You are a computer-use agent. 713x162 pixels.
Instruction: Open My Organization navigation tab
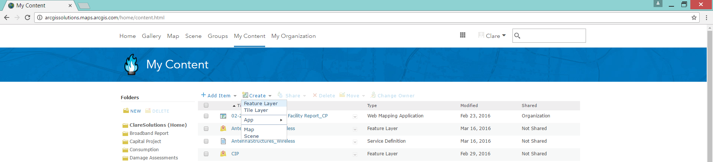(293, 36)
